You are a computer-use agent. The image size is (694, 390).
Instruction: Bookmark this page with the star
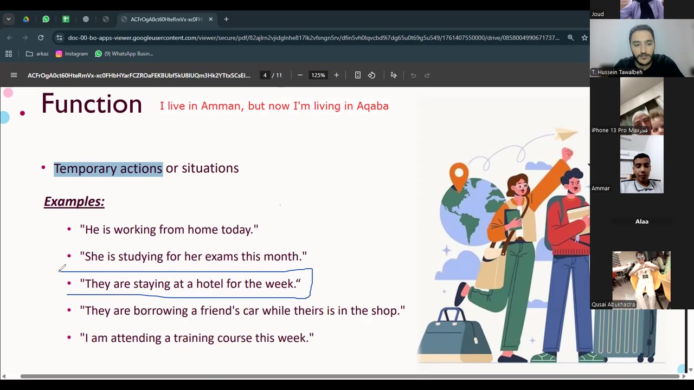click(584, 37)
